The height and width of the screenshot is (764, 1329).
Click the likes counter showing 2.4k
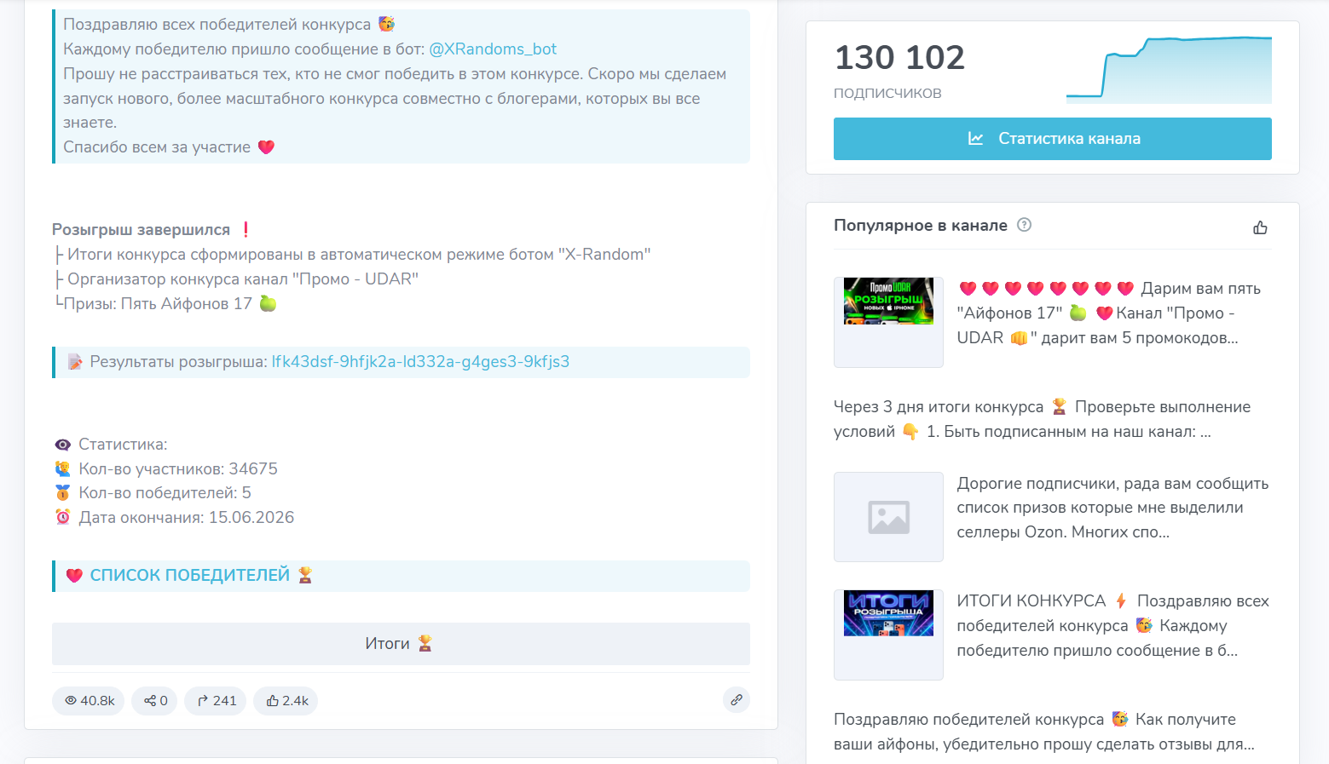286,701
